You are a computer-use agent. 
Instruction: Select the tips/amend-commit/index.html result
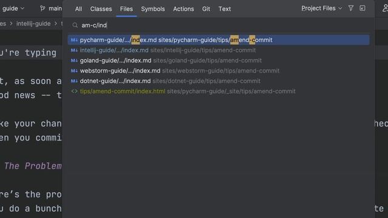coord(218,91)
